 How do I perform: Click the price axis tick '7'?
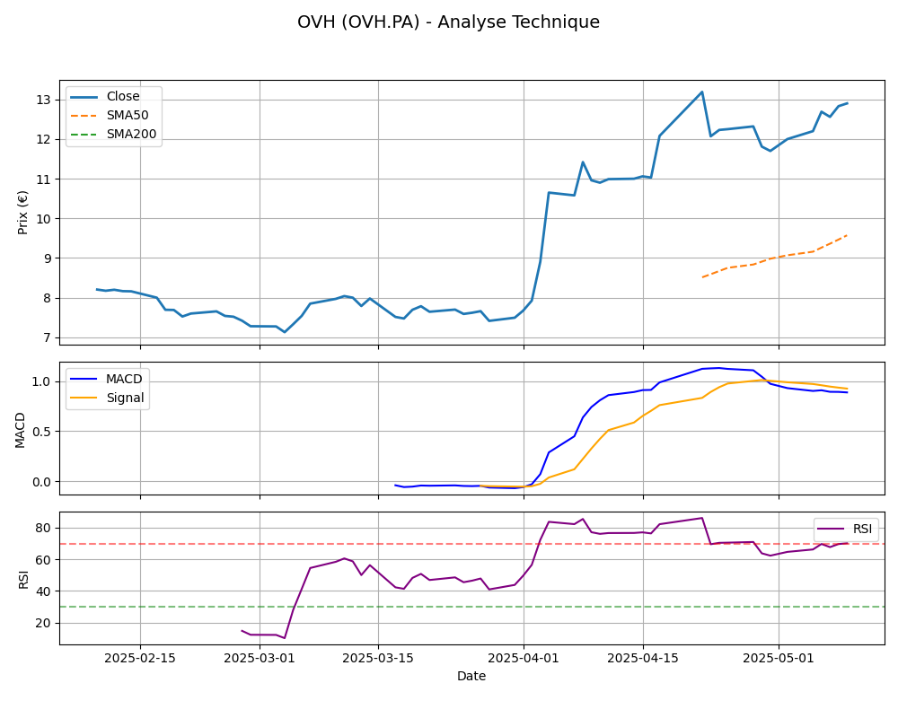tap(47, 337)
